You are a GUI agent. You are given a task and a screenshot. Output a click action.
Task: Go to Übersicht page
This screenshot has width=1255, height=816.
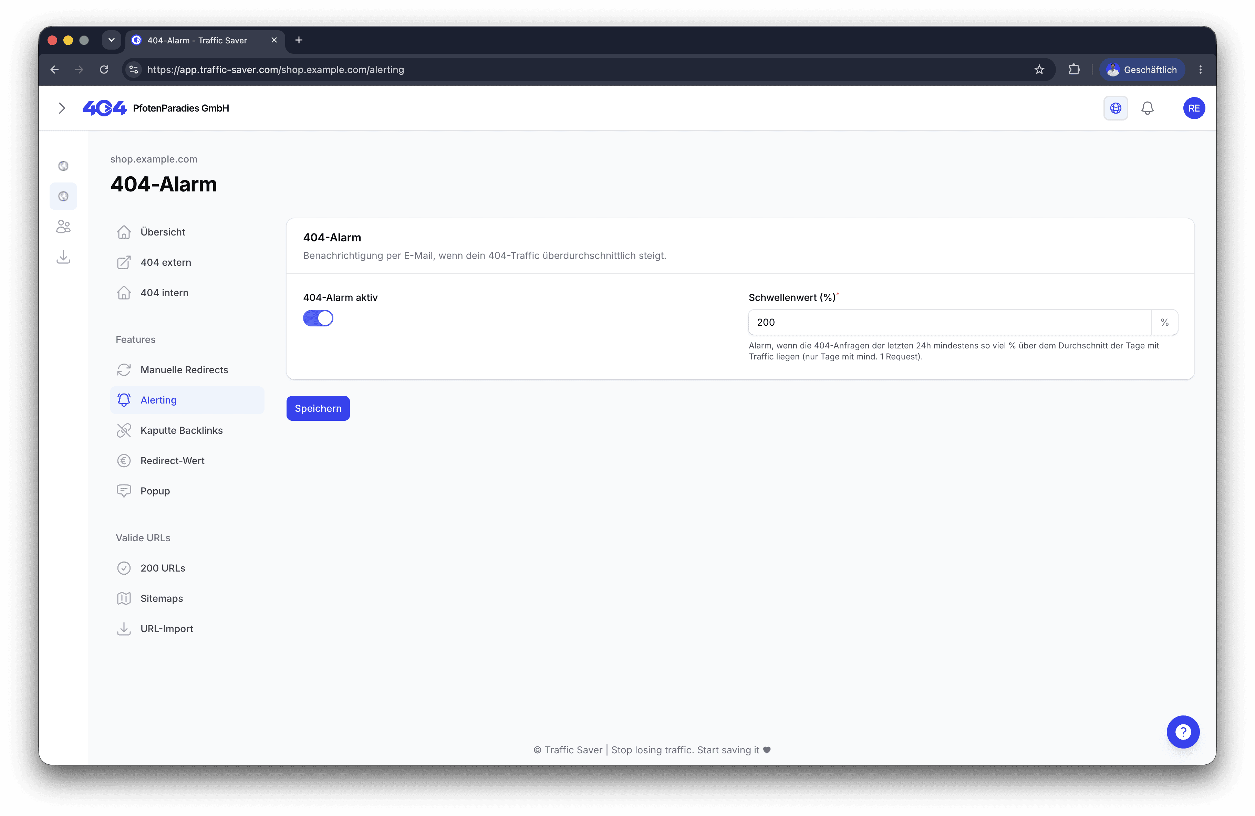(187, 232)
